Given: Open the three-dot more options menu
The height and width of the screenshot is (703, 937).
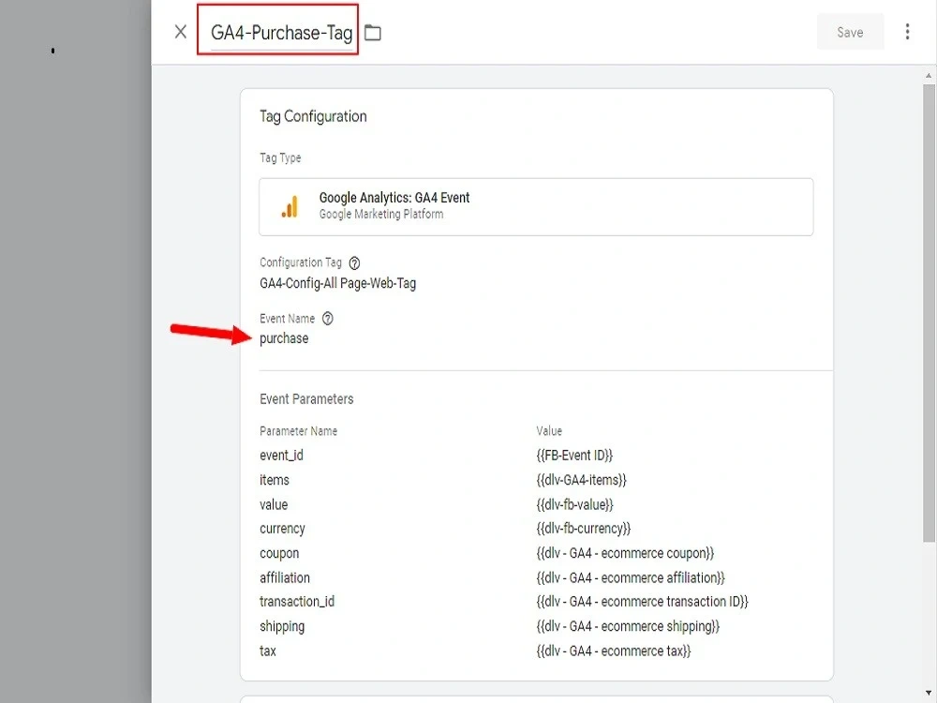Looking at the screenshot, I should click(907, 32).
